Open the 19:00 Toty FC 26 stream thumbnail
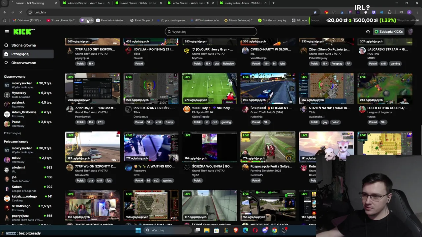This screenshot has height=237, width=422. 209,89
